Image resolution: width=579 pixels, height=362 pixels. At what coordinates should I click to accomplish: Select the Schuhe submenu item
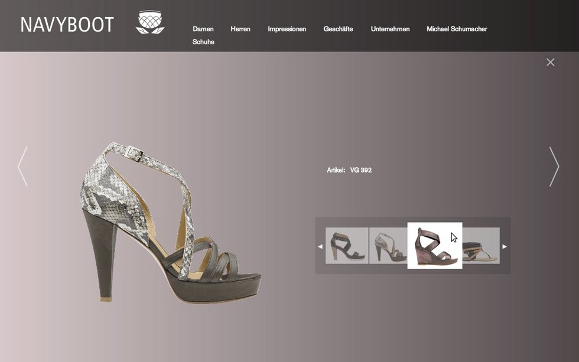click(203, 42)
